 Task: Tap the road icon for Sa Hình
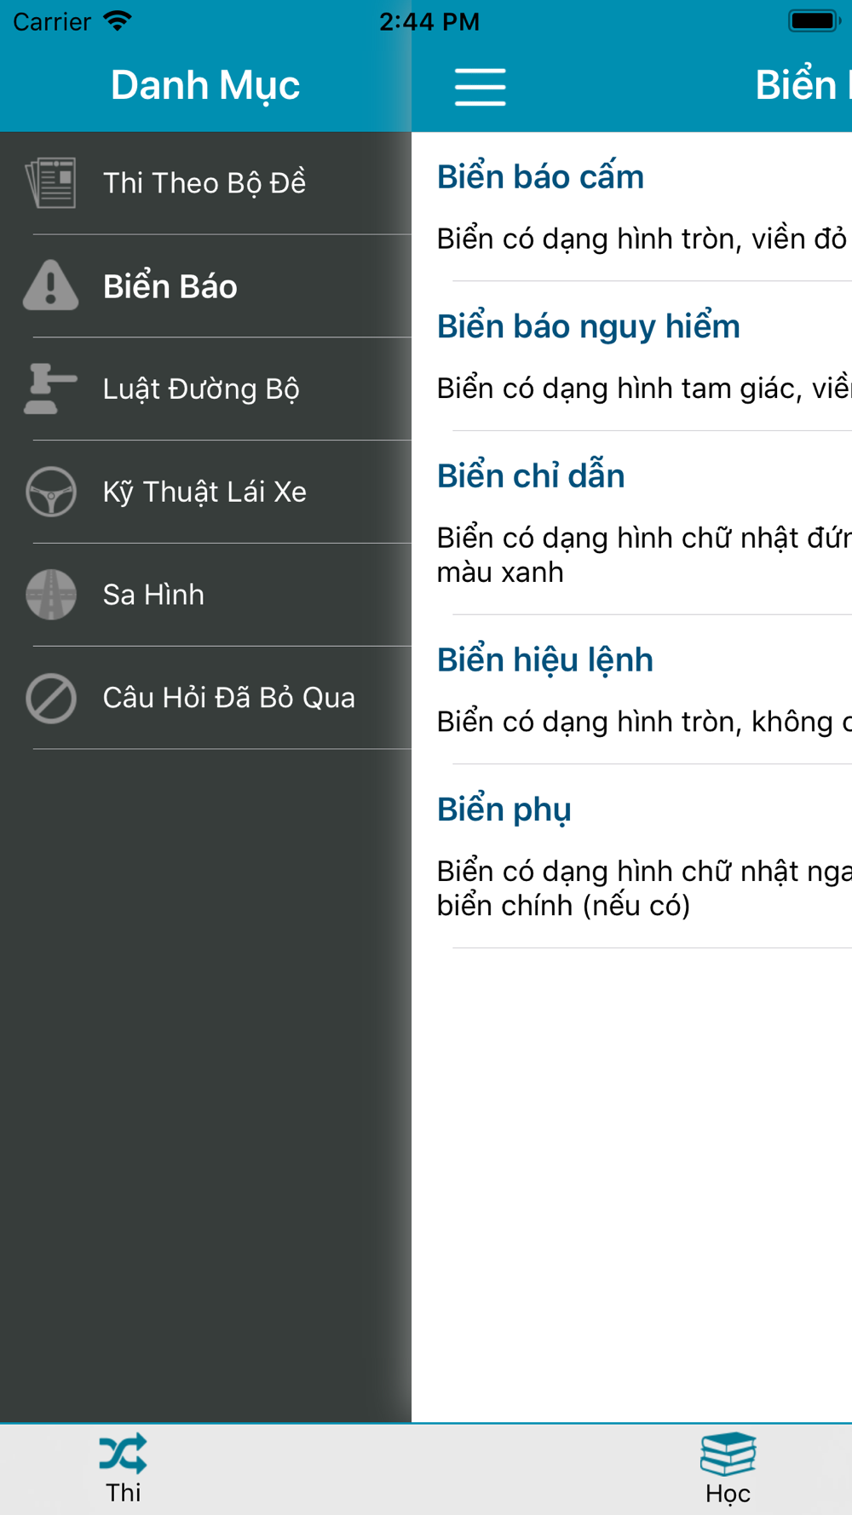tap(51, 595)
